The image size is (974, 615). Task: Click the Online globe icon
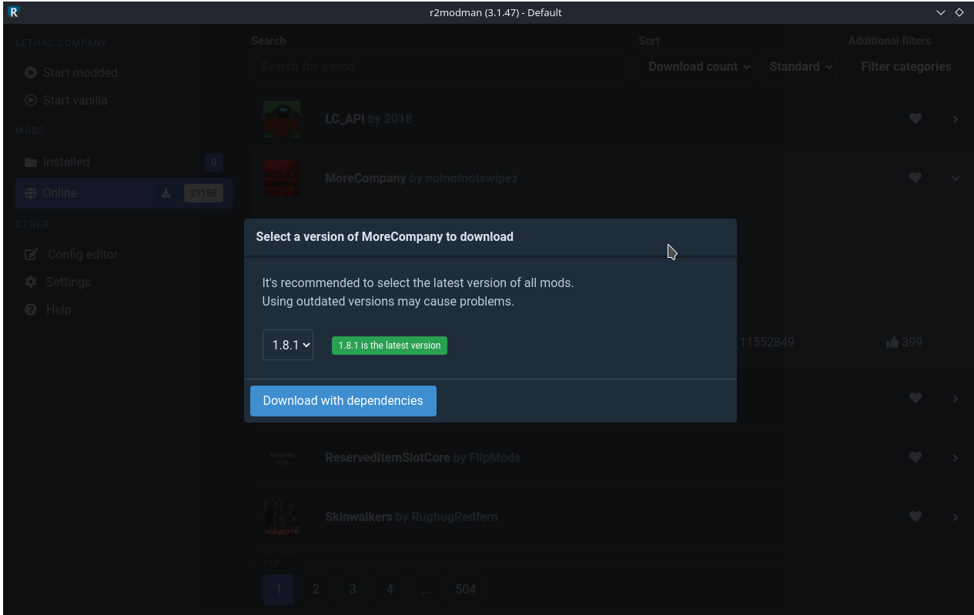click(31, 193)
